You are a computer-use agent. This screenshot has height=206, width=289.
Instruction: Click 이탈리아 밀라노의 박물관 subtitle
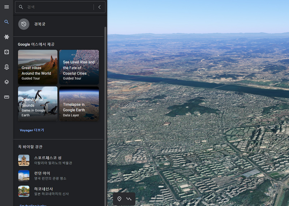tap(53, 163)
